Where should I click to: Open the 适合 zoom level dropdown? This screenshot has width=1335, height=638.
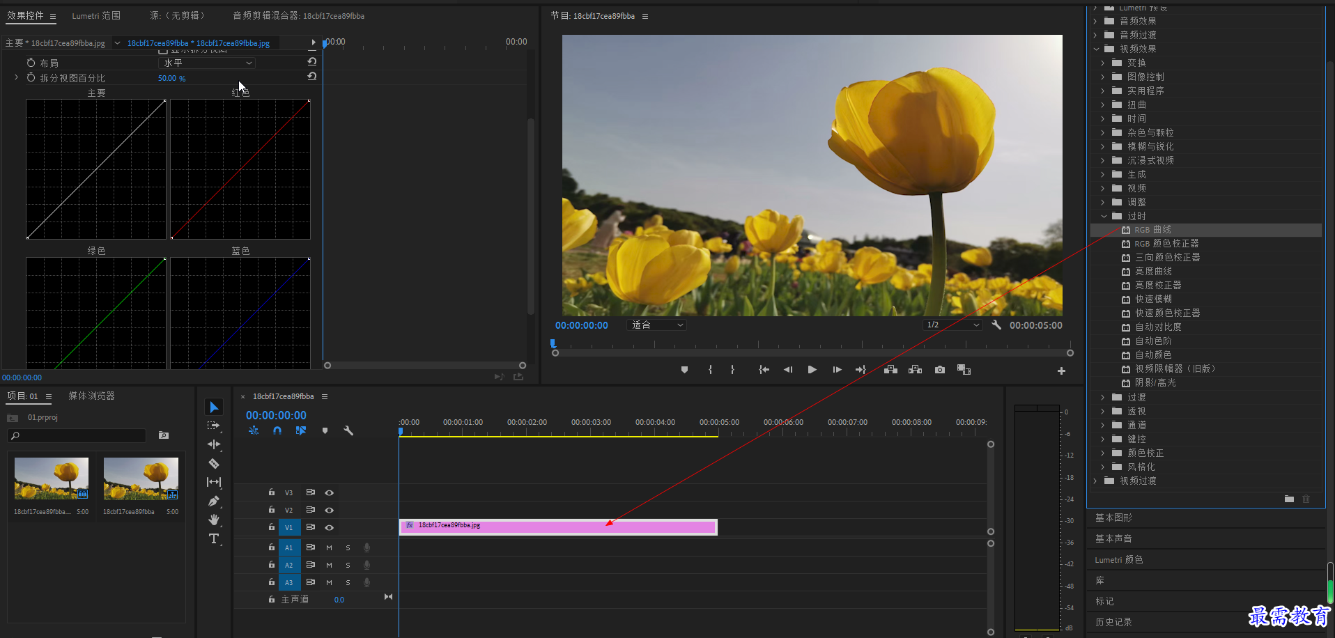[657, 325]
